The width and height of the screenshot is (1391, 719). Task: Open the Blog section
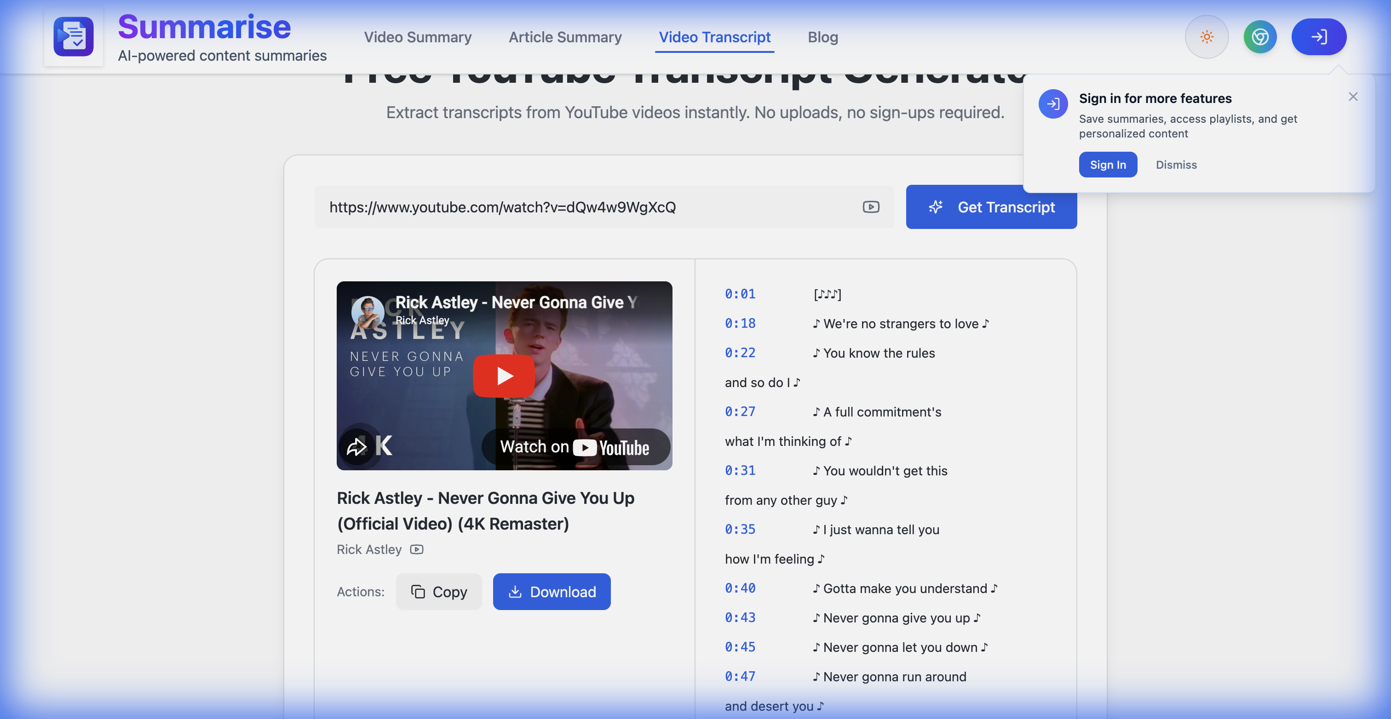pyautogui.click(x=822, y=37)
